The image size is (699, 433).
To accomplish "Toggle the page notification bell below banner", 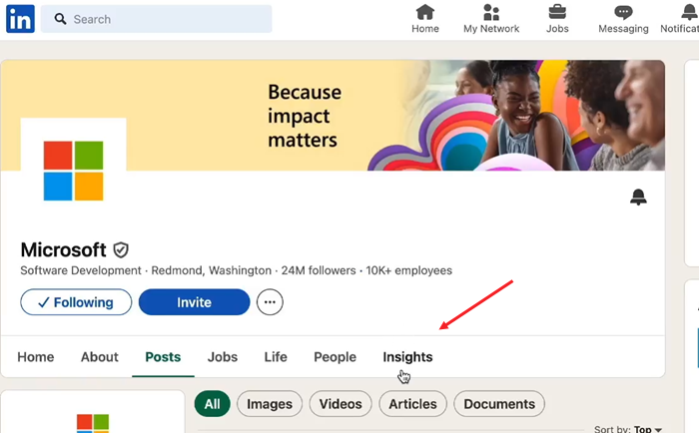I will click(638, 197).
